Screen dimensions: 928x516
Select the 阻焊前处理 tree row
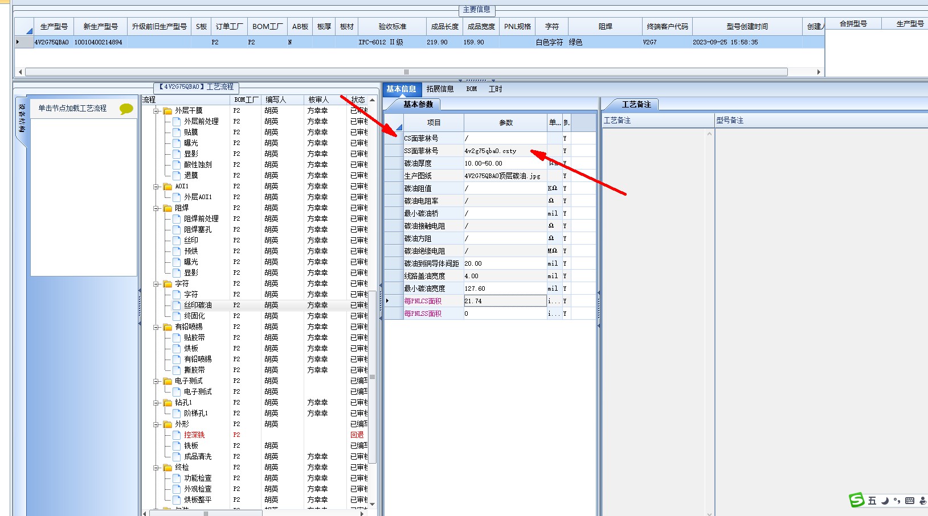tap(201, 219)
